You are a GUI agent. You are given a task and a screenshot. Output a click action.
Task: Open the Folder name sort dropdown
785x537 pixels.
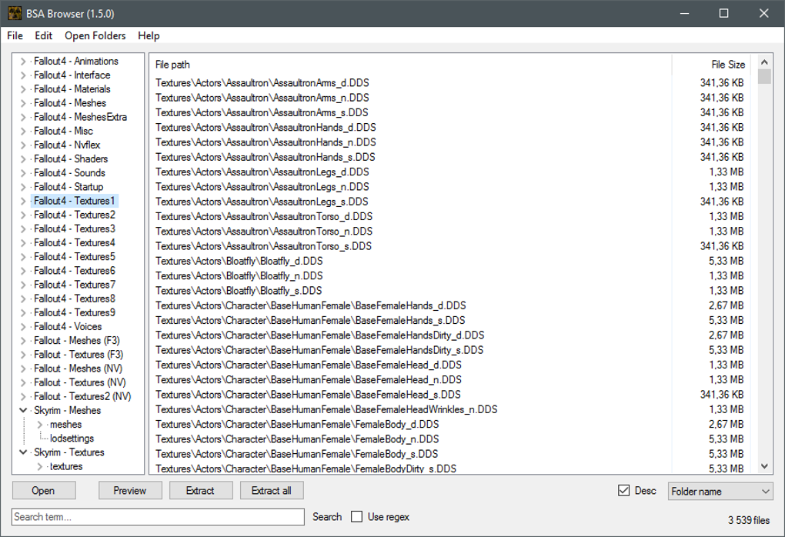point(720,492)
